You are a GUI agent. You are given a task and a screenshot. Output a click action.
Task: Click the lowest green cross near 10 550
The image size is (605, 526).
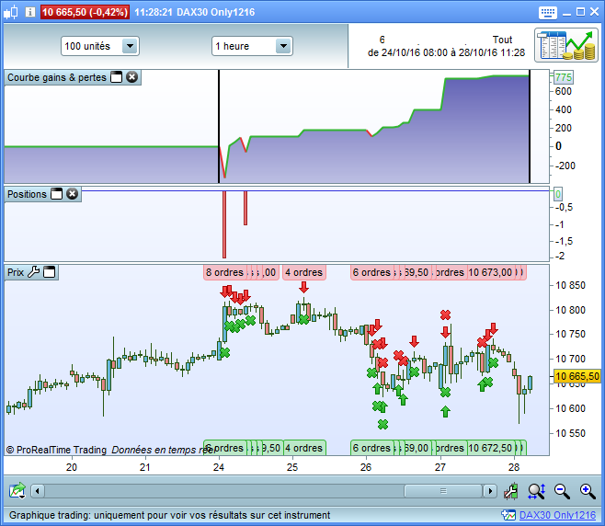point(382,425)
